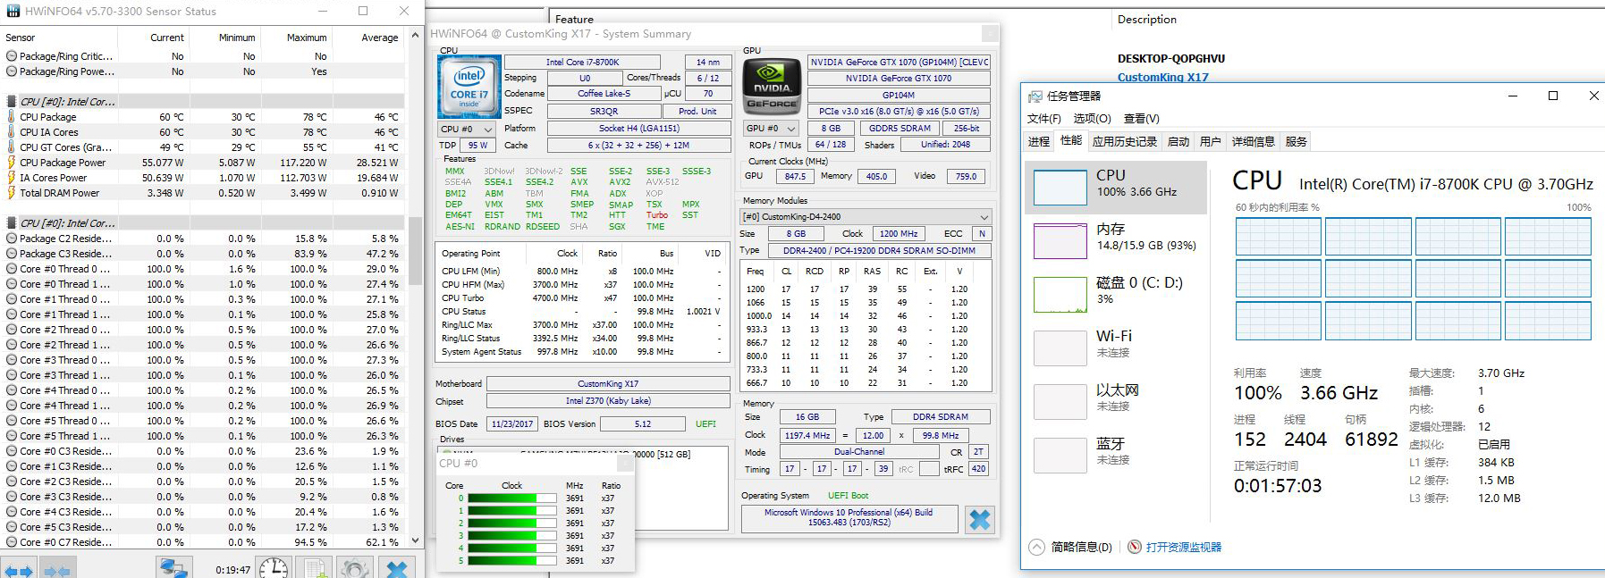
Task: Switch to the Details (详细信息) tab
Action: [1253, 141]
